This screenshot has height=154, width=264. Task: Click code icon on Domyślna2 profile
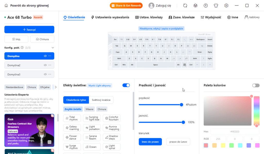(x=45, y=65)
